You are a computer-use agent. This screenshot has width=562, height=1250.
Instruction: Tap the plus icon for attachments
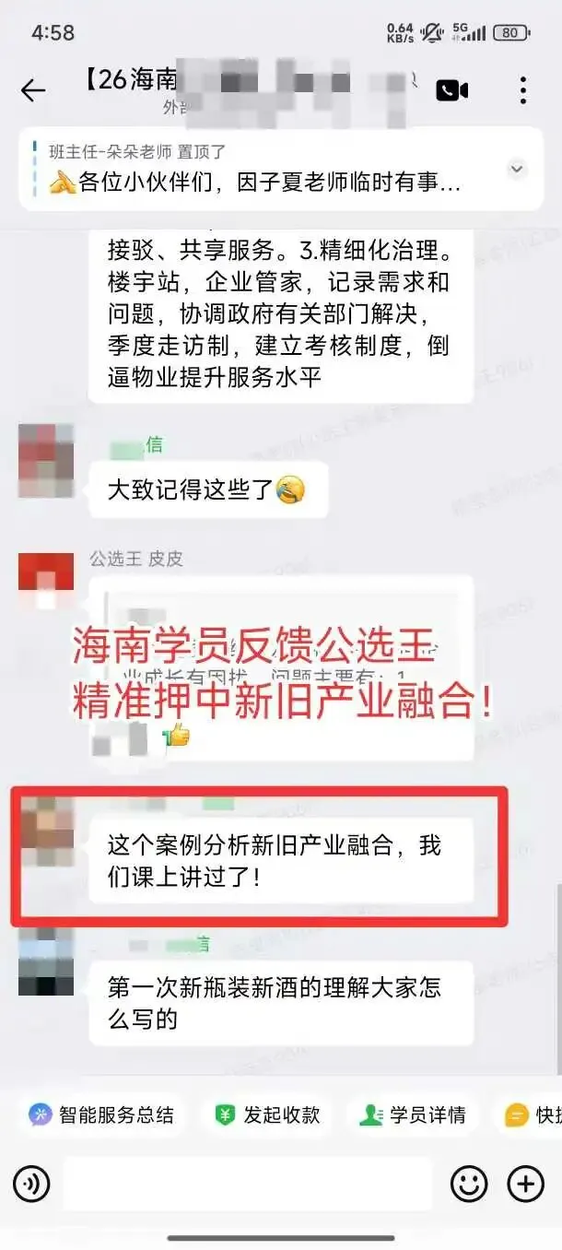526,1183
